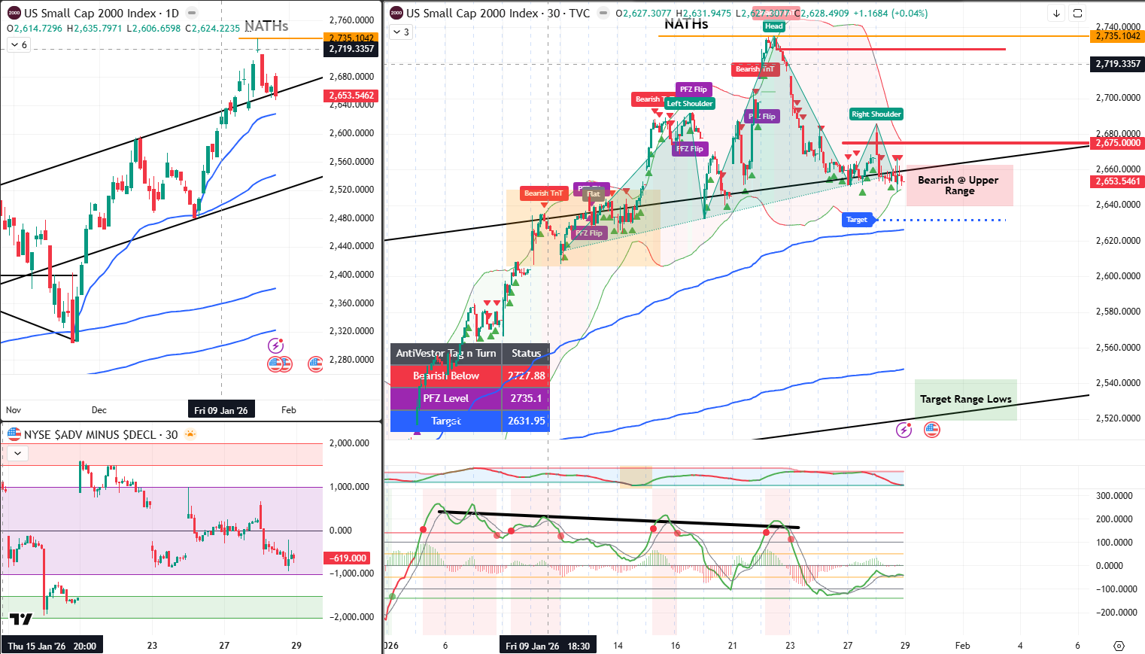Image resolution: width=1145 pixels, height=654 pixels.
Task: Click the purple lightning alert icon on the daily chart
Action: tap(275, 345)
